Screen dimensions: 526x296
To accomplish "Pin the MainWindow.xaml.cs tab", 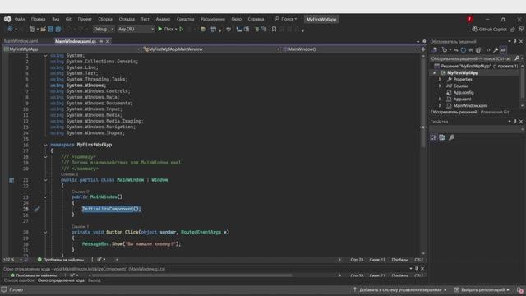I will (x=101, y=41).
